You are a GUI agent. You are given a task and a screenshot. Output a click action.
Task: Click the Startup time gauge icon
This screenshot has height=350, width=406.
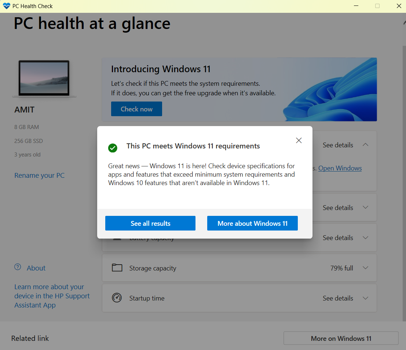[117, 298]
